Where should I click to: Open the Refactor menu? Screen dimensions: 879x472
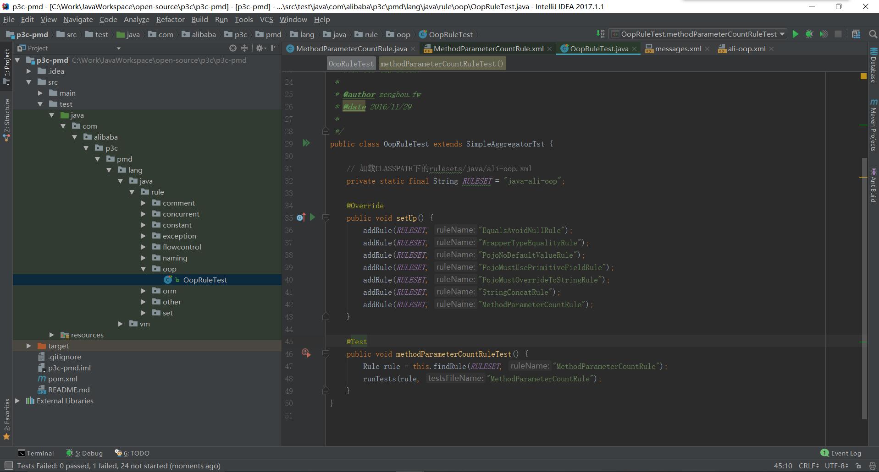pos(170,19)
